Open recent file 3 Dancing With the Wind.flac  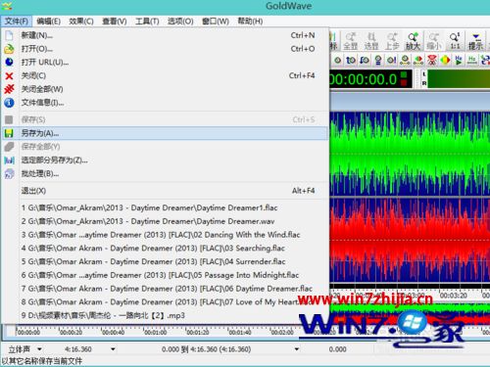[x=165, y=235]
